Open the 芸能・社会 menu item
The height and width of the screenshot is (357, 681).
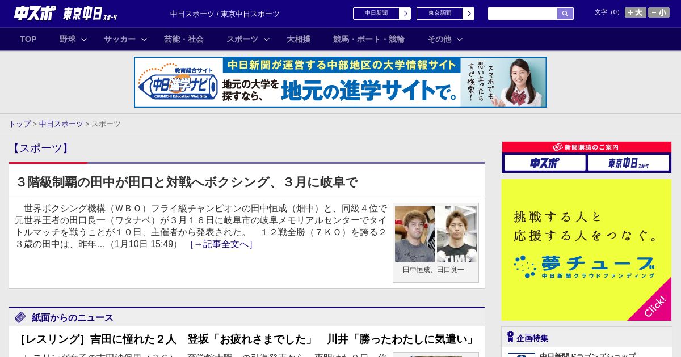[184, 39]
